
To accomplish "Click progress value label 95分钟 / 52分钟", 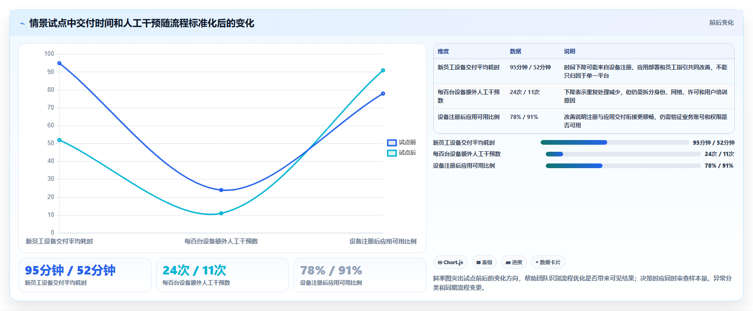I will (714, 143).
